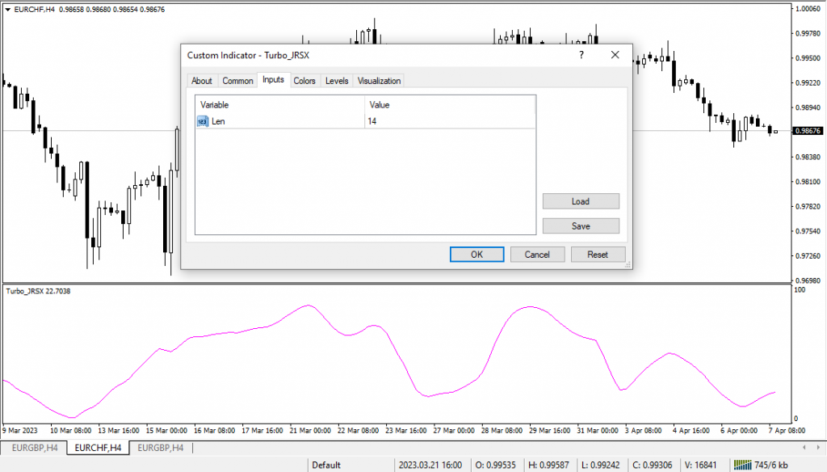Click Cancel to dismiss the dialog
This screenshot has height=472, width=827.
(537, 254)
